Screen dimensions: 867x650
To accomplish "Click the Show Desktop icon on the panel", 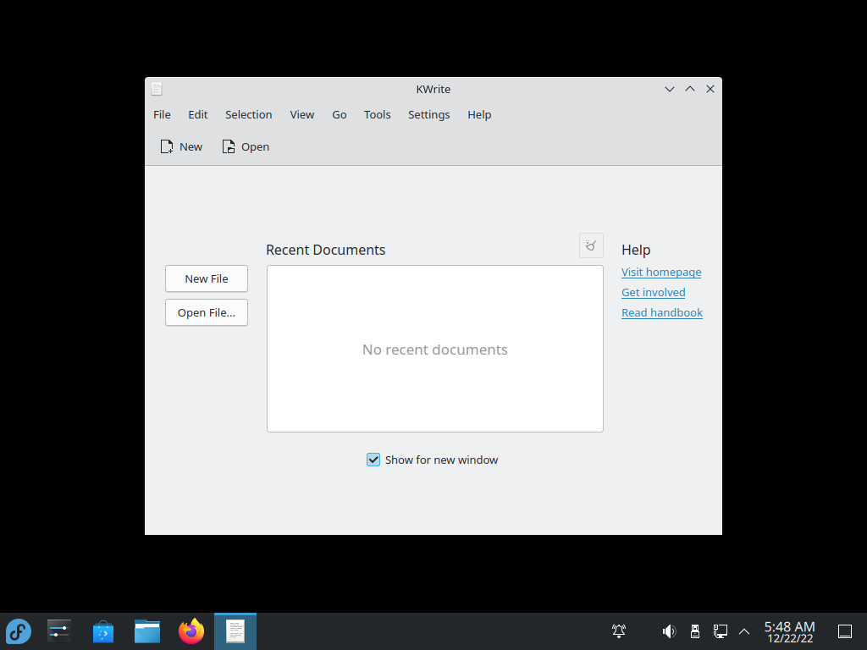I will click(845, 631).
